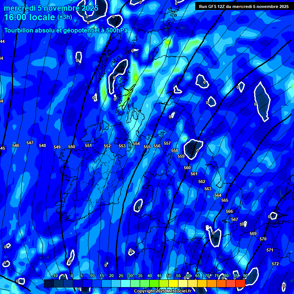Click the 'Tourbillon absolu et géopotentiel à 500hPa' title
Screen dimensions: 294x294
[x=66, y=30]
